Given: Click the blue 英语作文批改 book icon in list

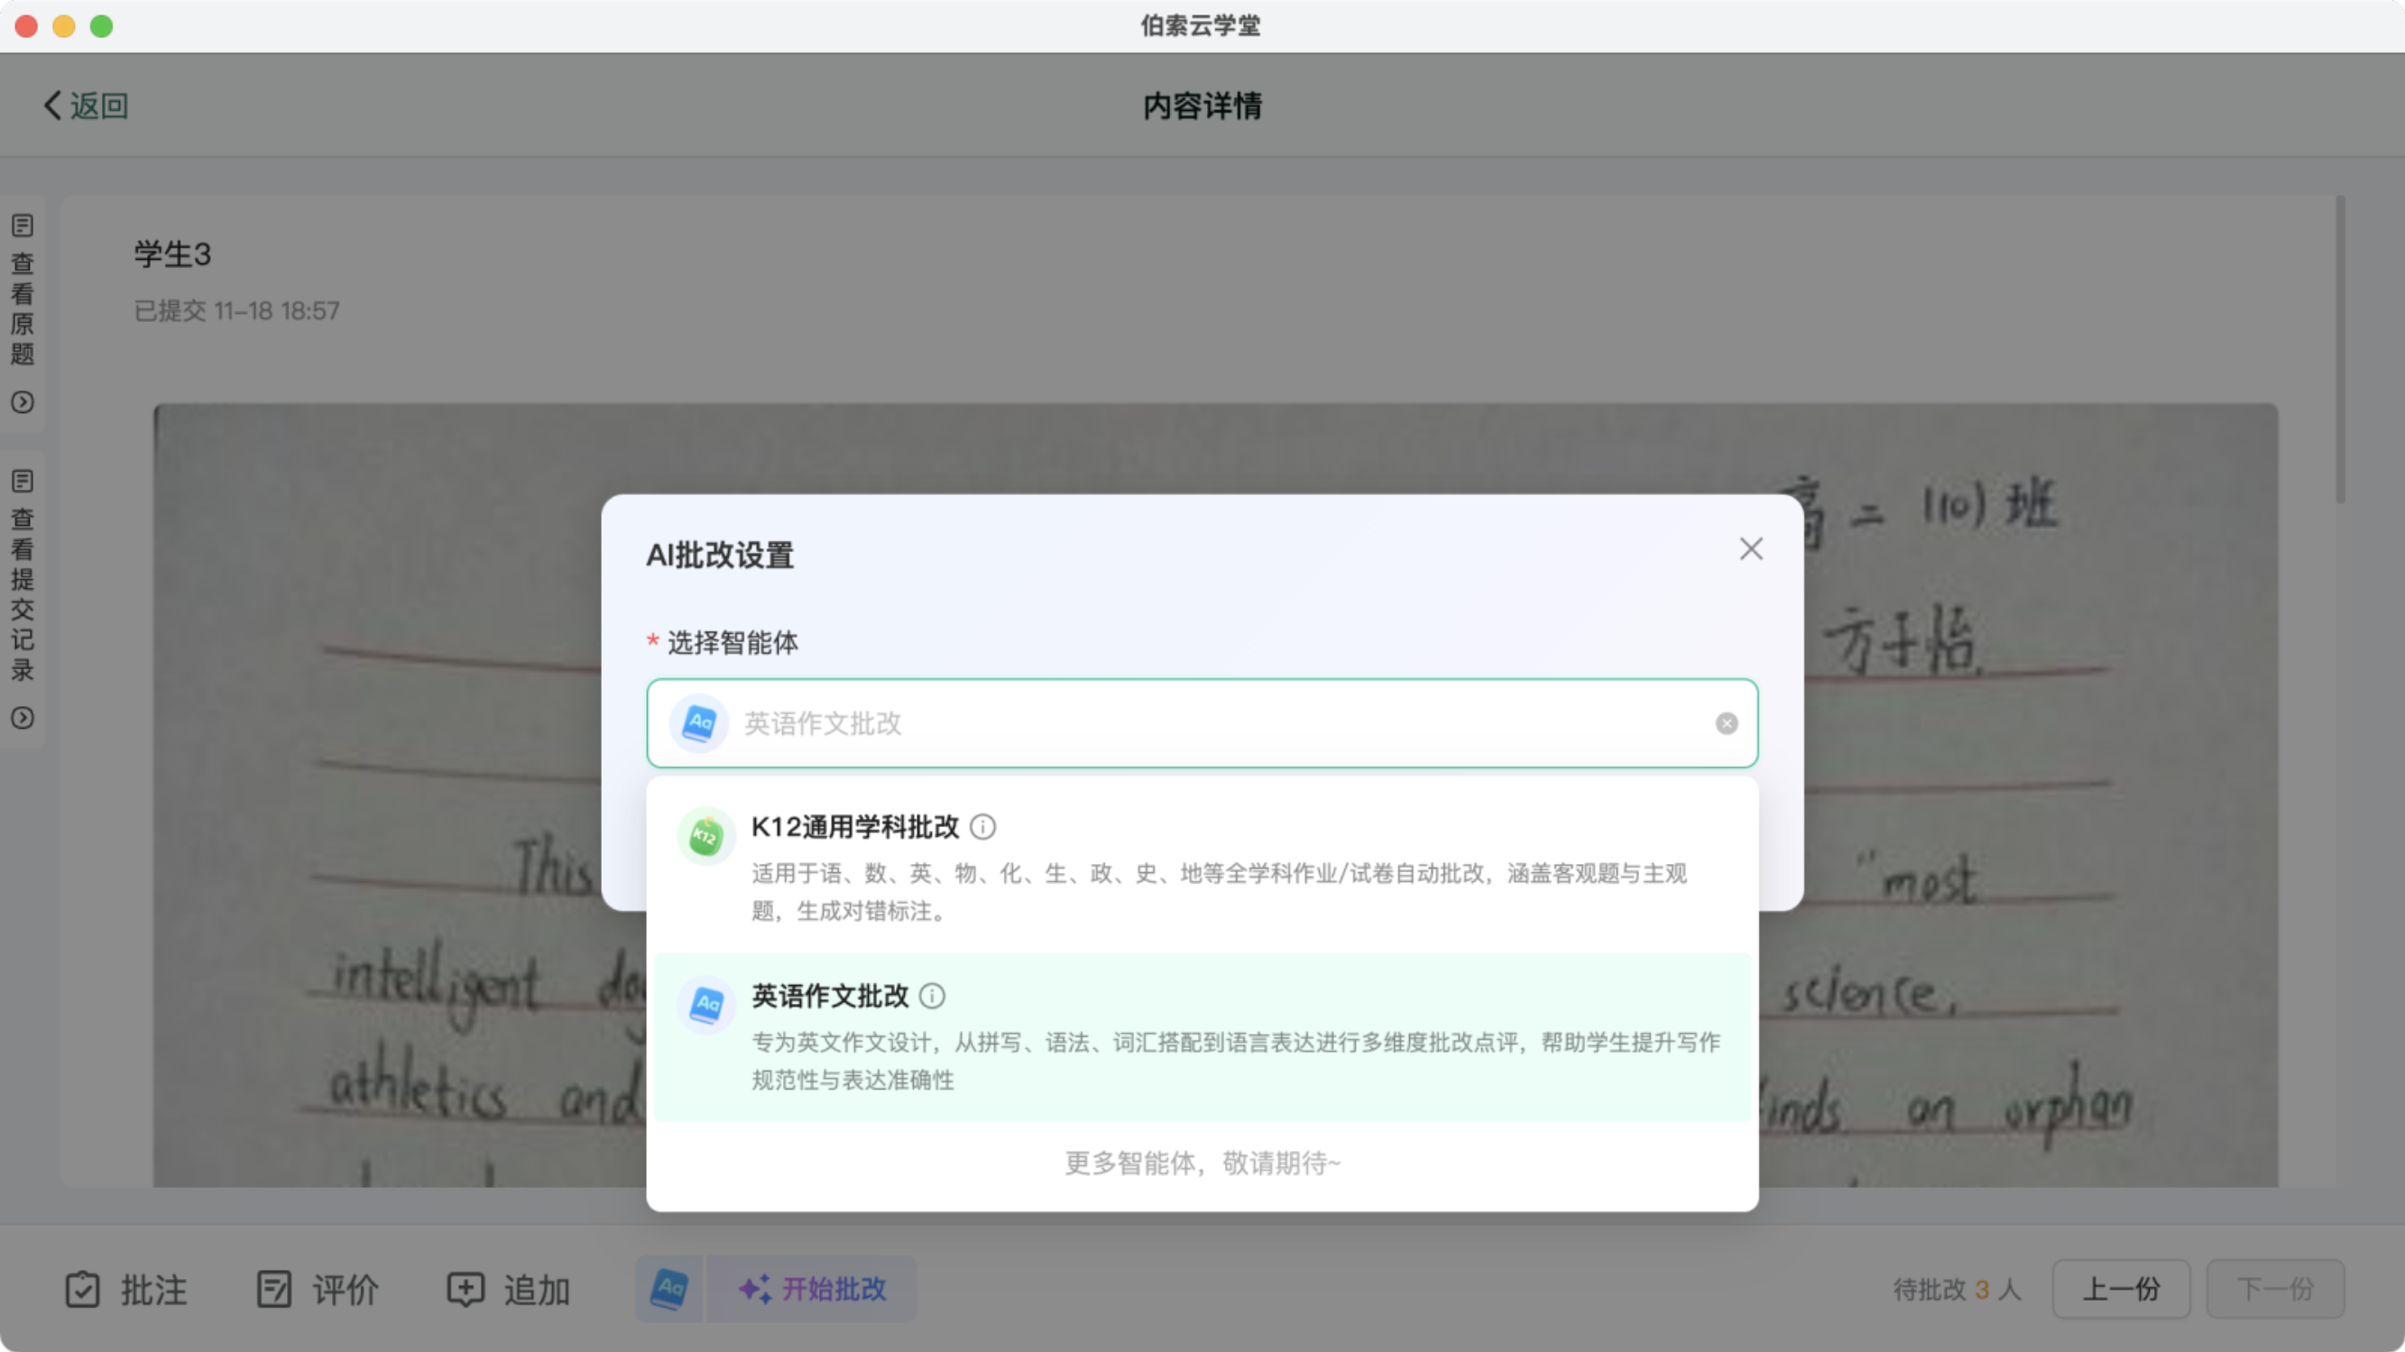Looking at the screenshot, I should tap(705, 1005).
